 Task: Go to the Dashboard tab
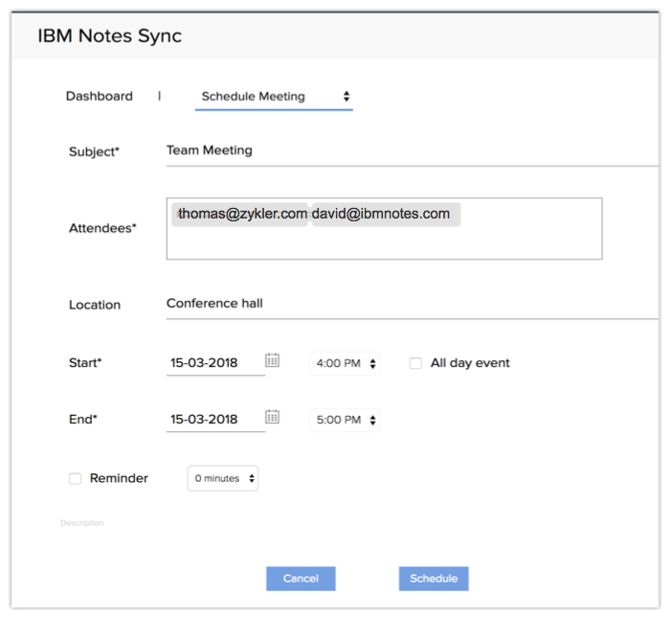click(99, 97)
